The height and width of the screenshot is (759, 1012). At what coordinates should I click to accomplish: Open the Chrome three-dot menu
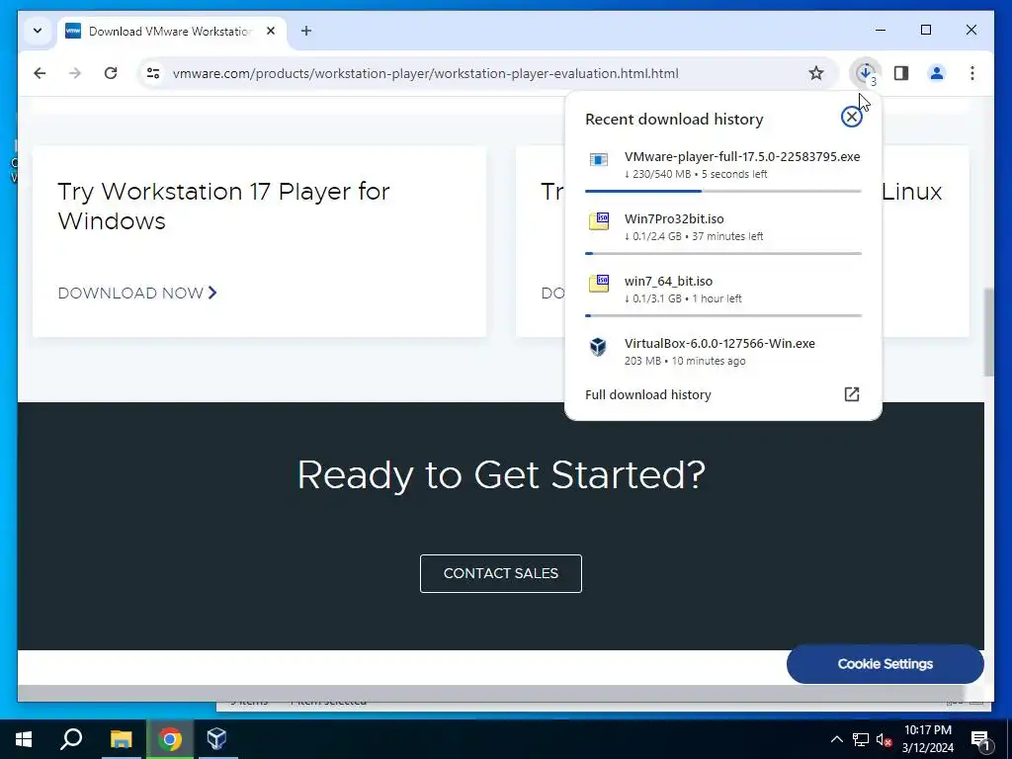point(972,73)
